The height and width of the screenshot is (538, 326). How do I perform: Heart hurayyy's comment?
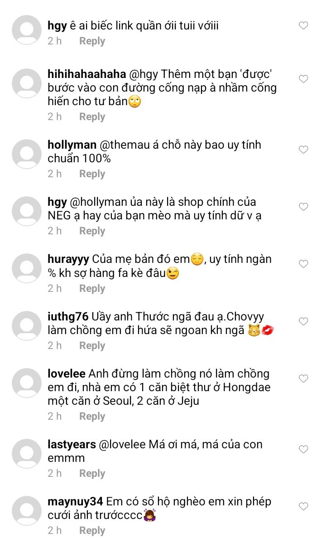click(303, 264)
